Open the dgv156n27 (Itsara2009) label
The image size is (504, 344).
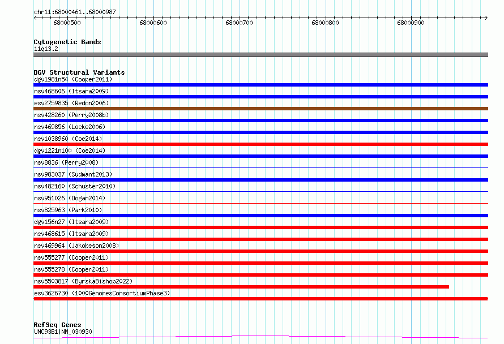(71, 222)
